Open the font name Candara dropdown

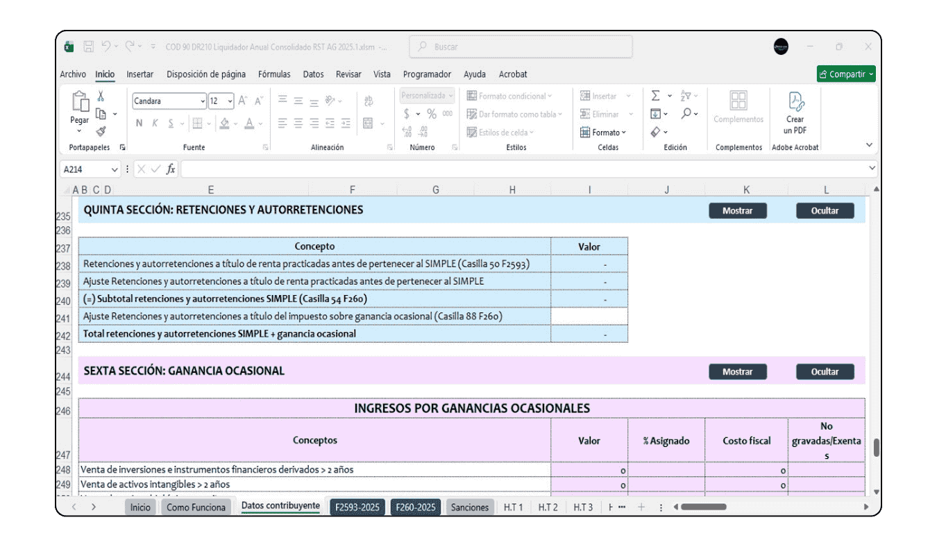(x=202, y=101)
